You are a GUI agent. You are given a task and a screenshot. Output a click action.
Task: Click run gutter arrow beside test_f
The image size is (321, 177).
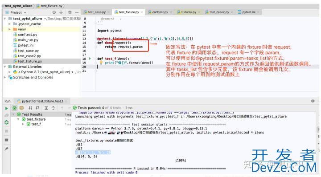90,59
